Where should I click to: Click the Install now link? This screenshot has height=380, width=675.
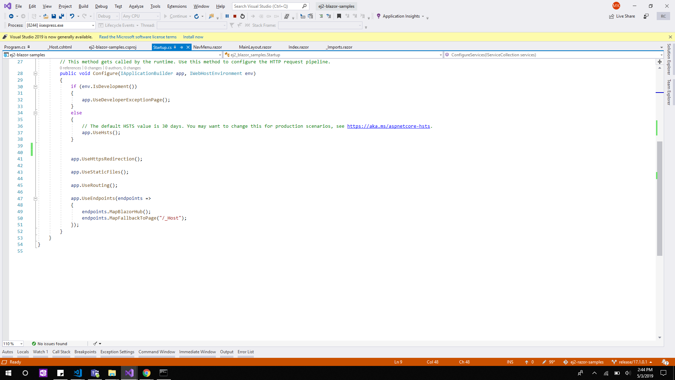[x=193, y=37]
